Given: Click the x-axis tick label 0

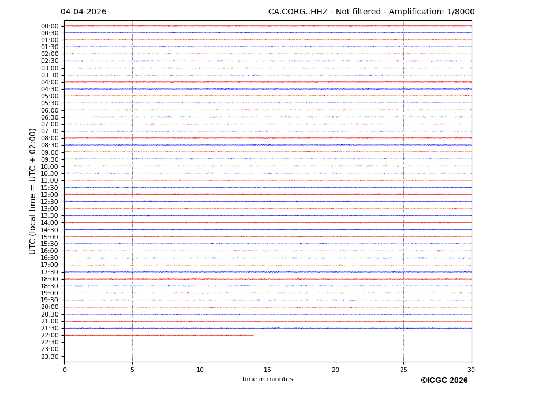Looking at the screenshot, I should 65,370.
